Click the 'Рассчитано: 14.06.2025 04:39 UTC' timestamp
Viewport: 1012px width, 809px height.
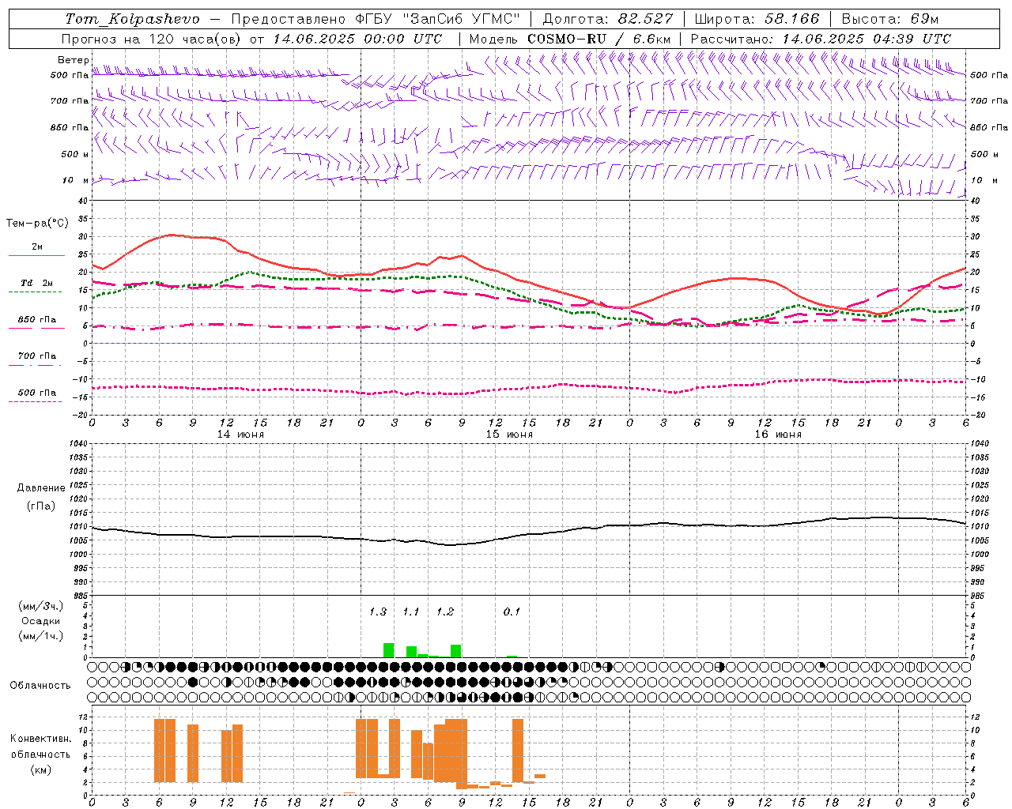[821, 39]
